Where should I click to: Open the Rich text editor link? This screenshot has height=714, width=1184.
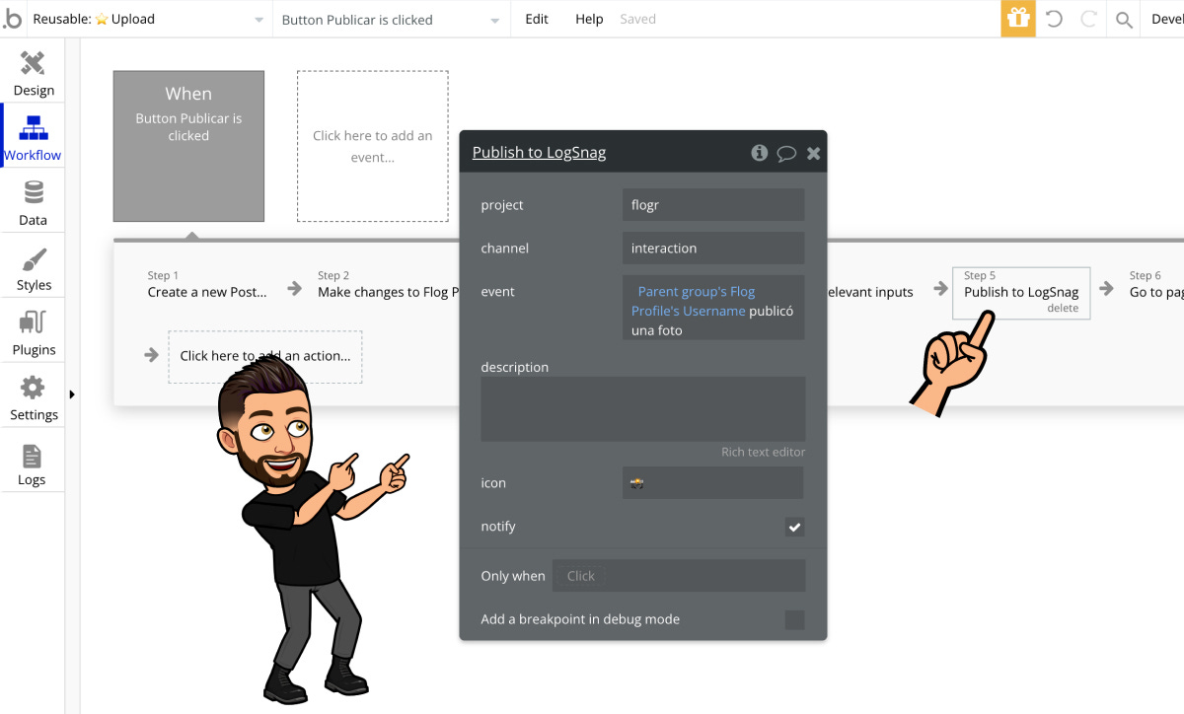coord(763,452)
